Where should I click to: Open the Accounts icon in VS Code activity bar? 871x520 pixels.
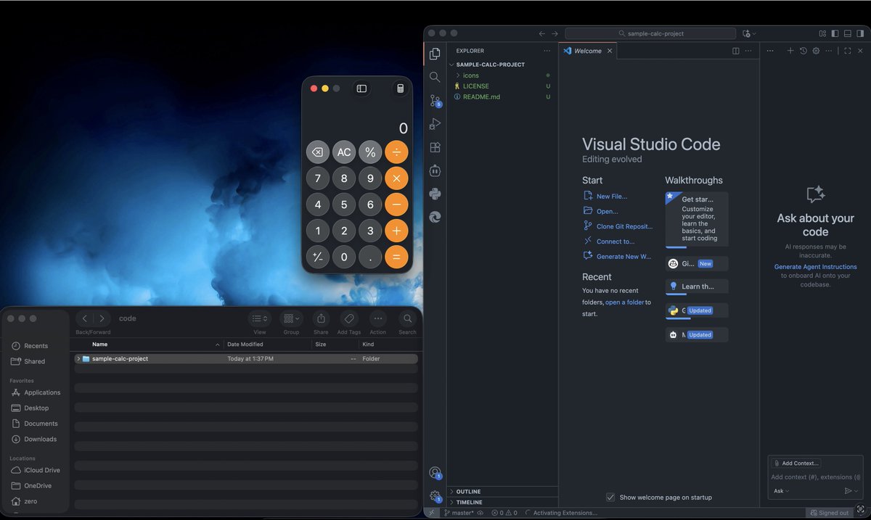click(x=435, y=473)
